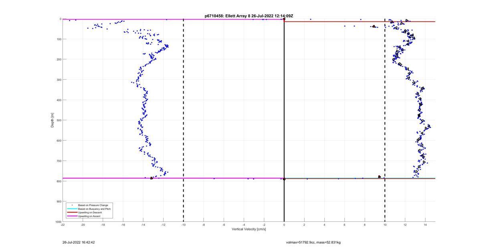Viewport: 481px width, 249px height.
Task: Click the timestamp "26-Jul-2022 16:42:42"
Action: click(x=79, y=242)
